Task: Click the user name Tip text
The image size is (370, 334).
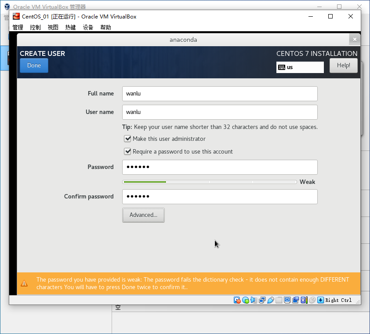Action: [x=220, y=127]
